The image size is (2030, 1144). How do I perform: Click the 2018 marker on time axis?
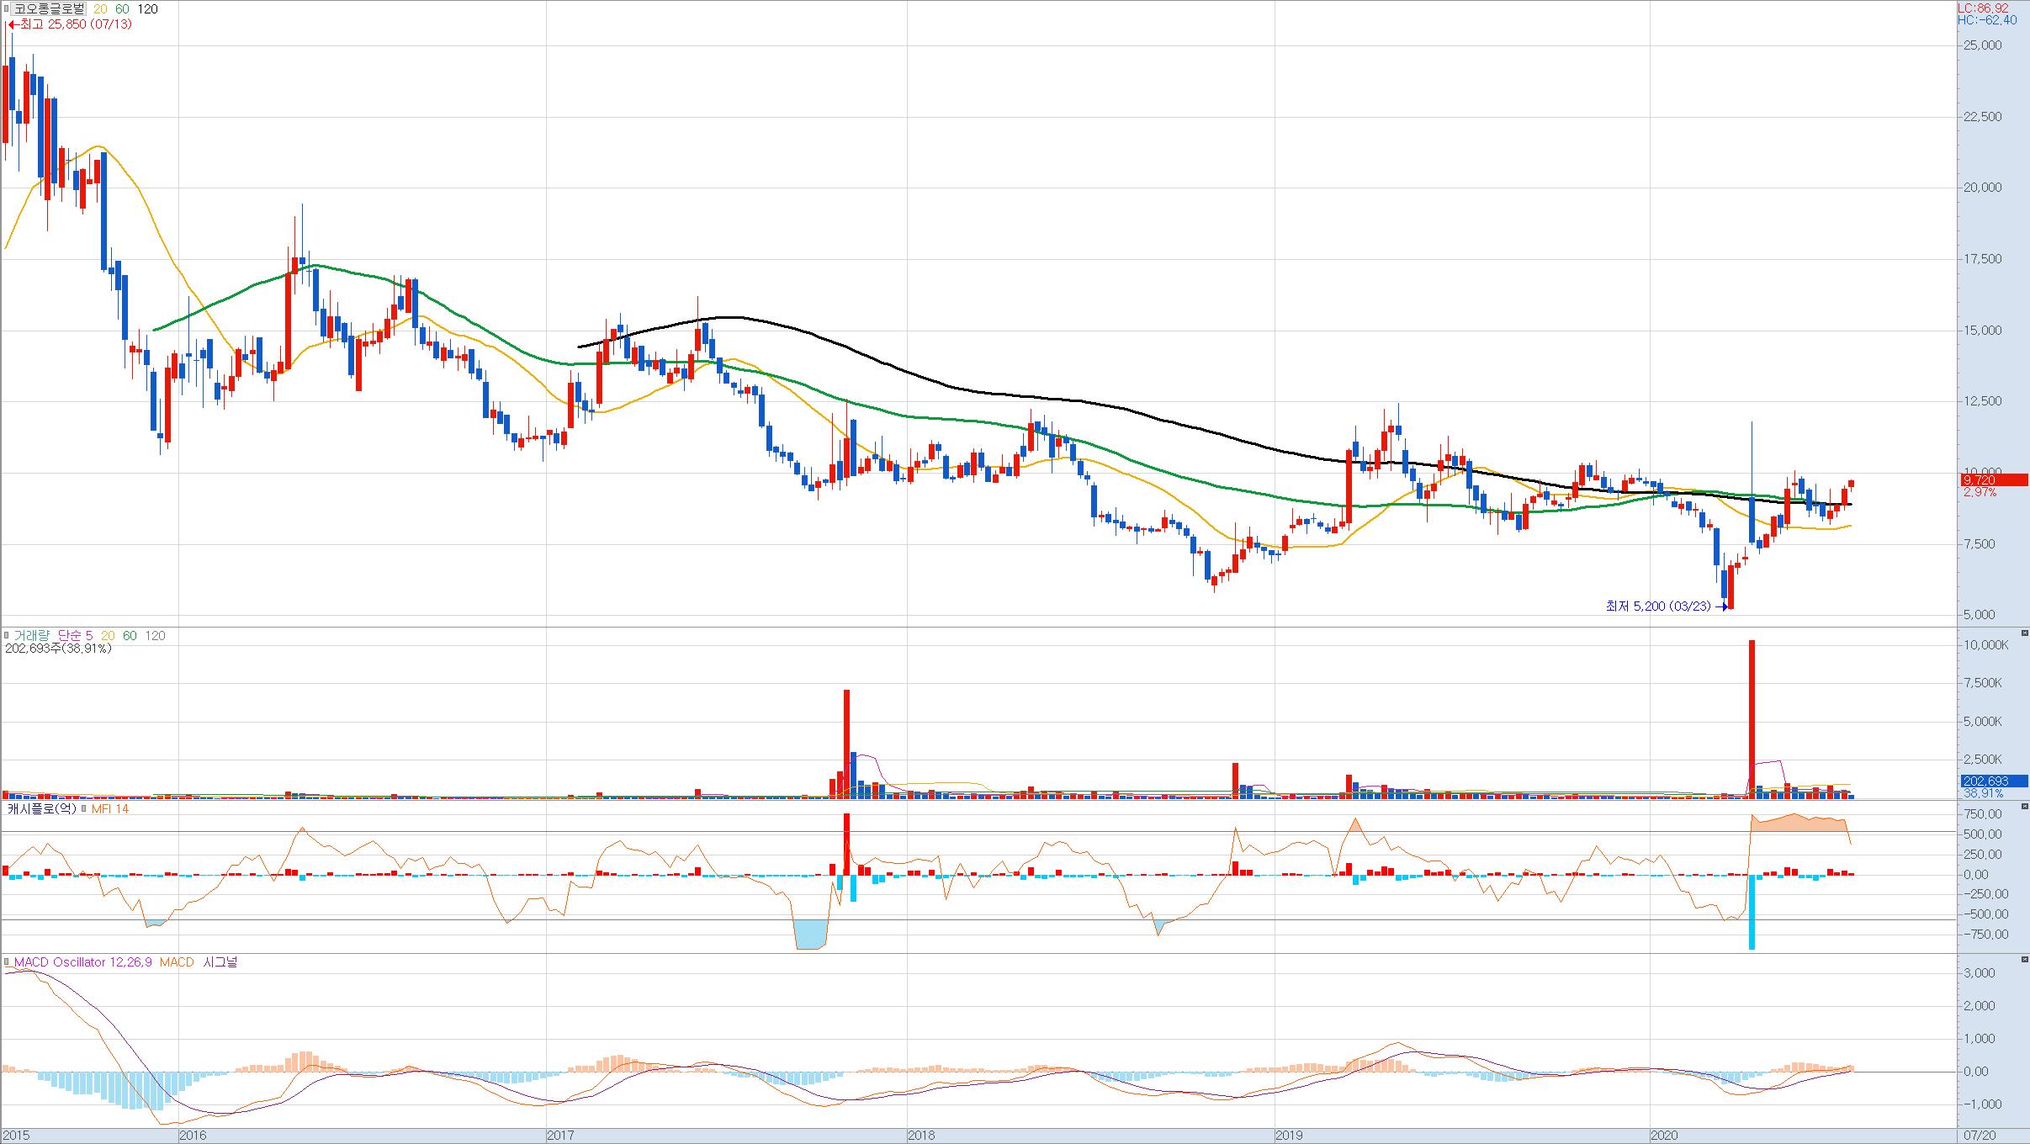point(920,1136)
